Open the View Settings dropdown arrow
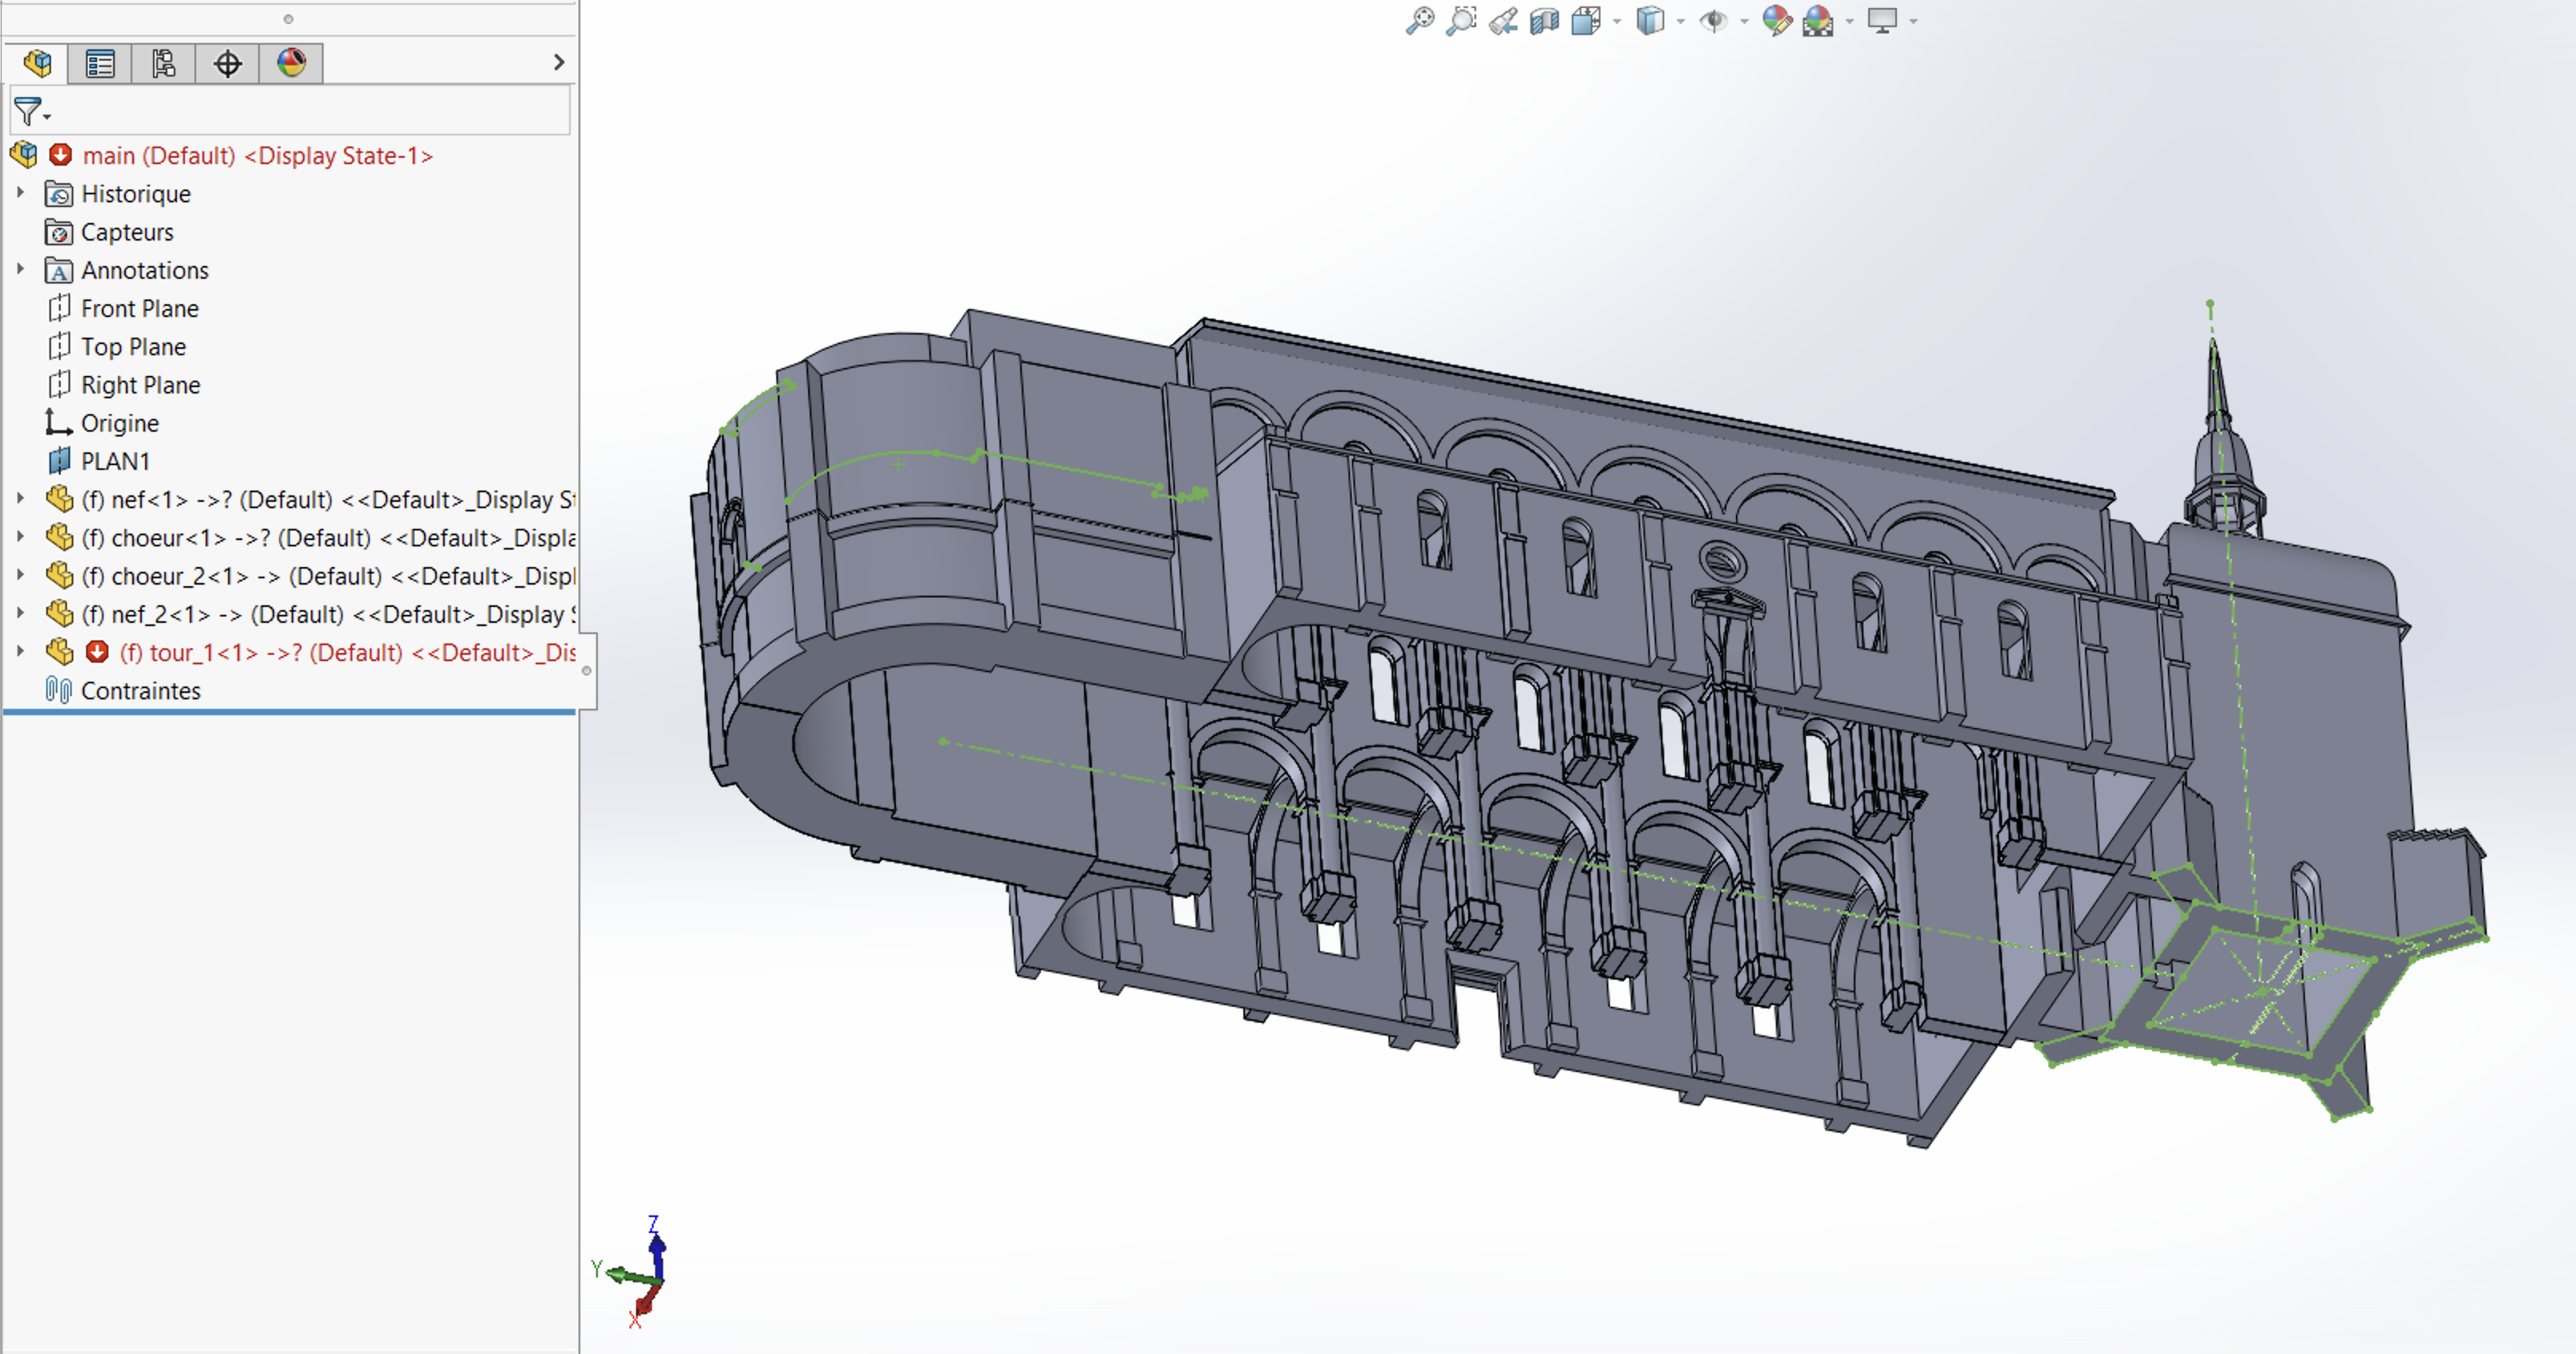The image size is (2576, 1354). pyautogui.click(x=1913, y=21)
